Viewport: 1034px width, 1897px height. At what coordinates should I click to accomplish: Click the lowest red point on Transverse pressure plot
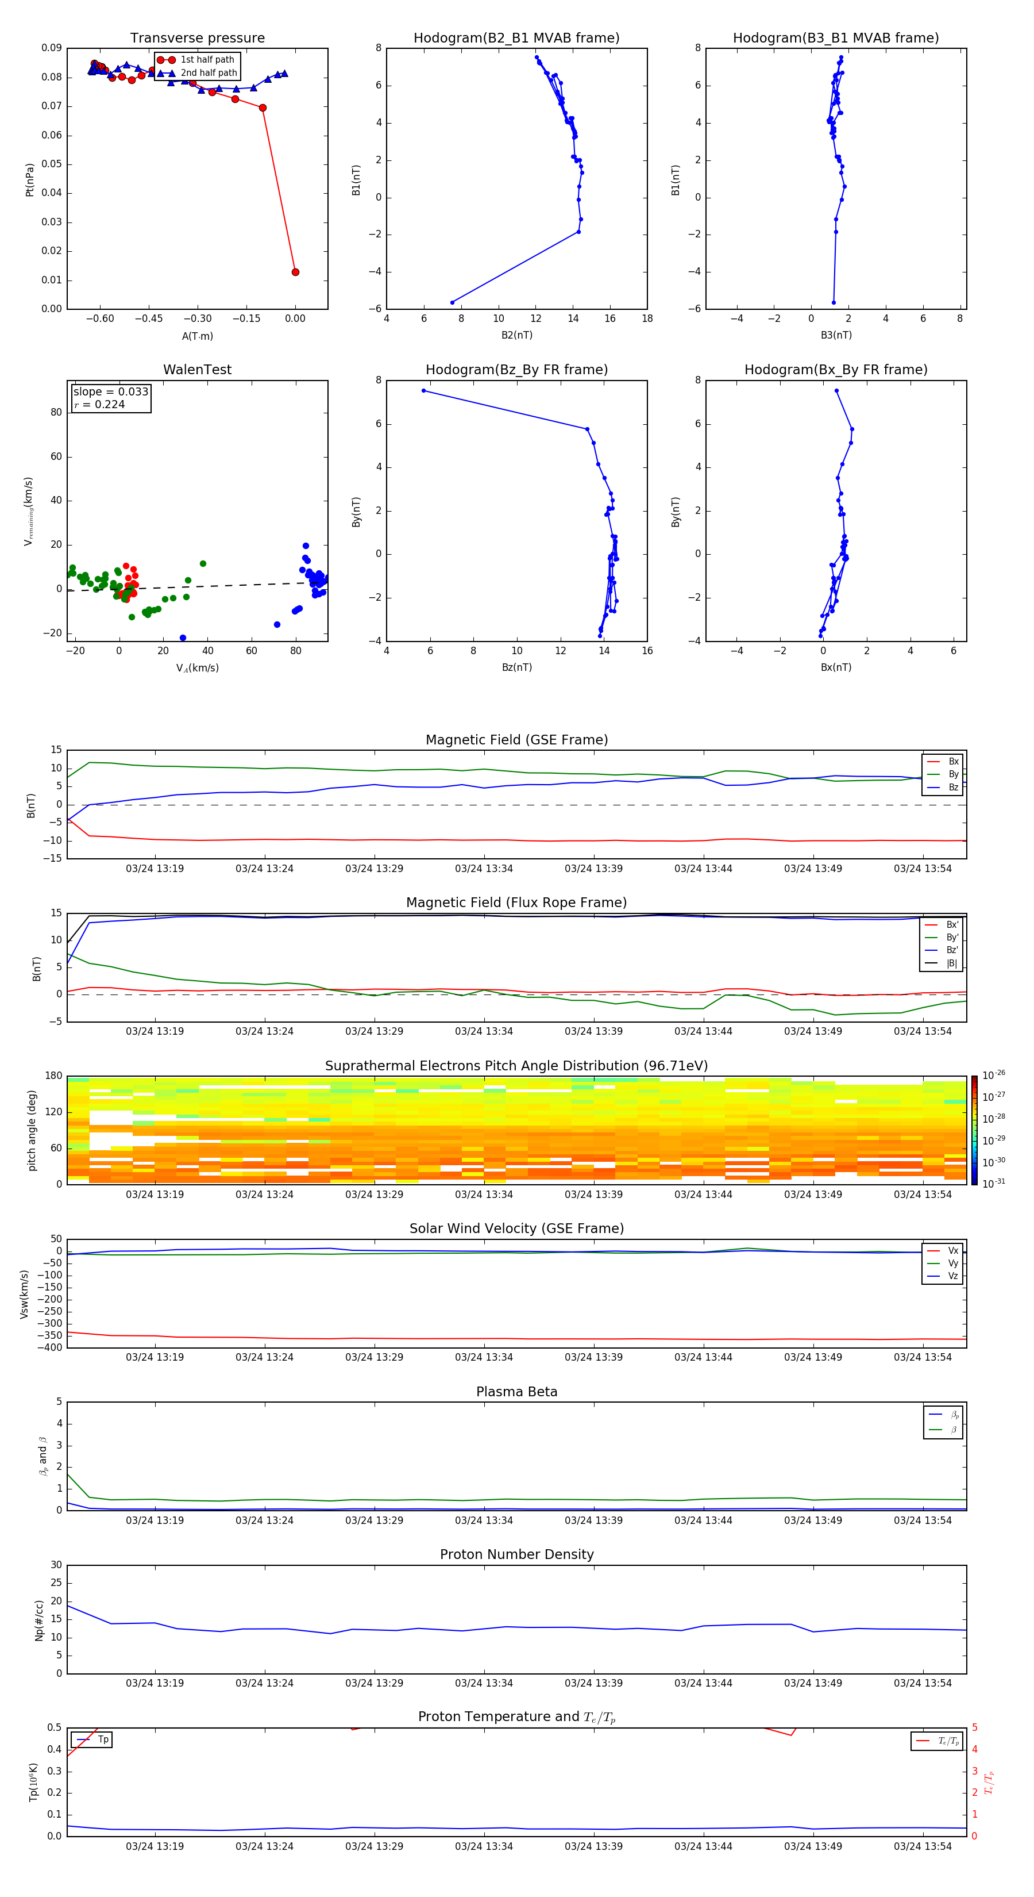pos(295,272)
